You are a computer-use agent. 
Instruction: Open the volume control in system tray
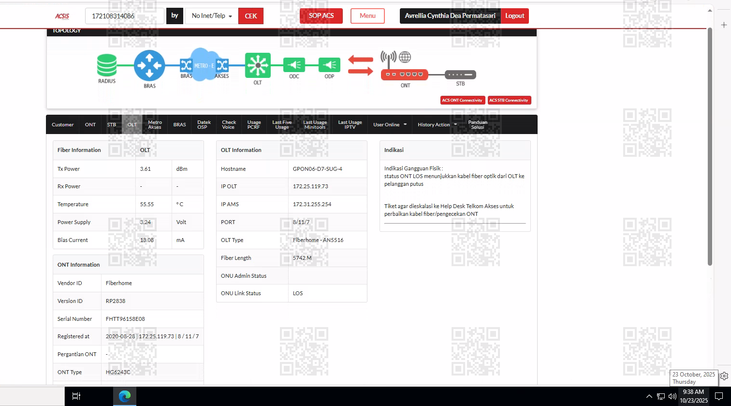tap(672, 396)
